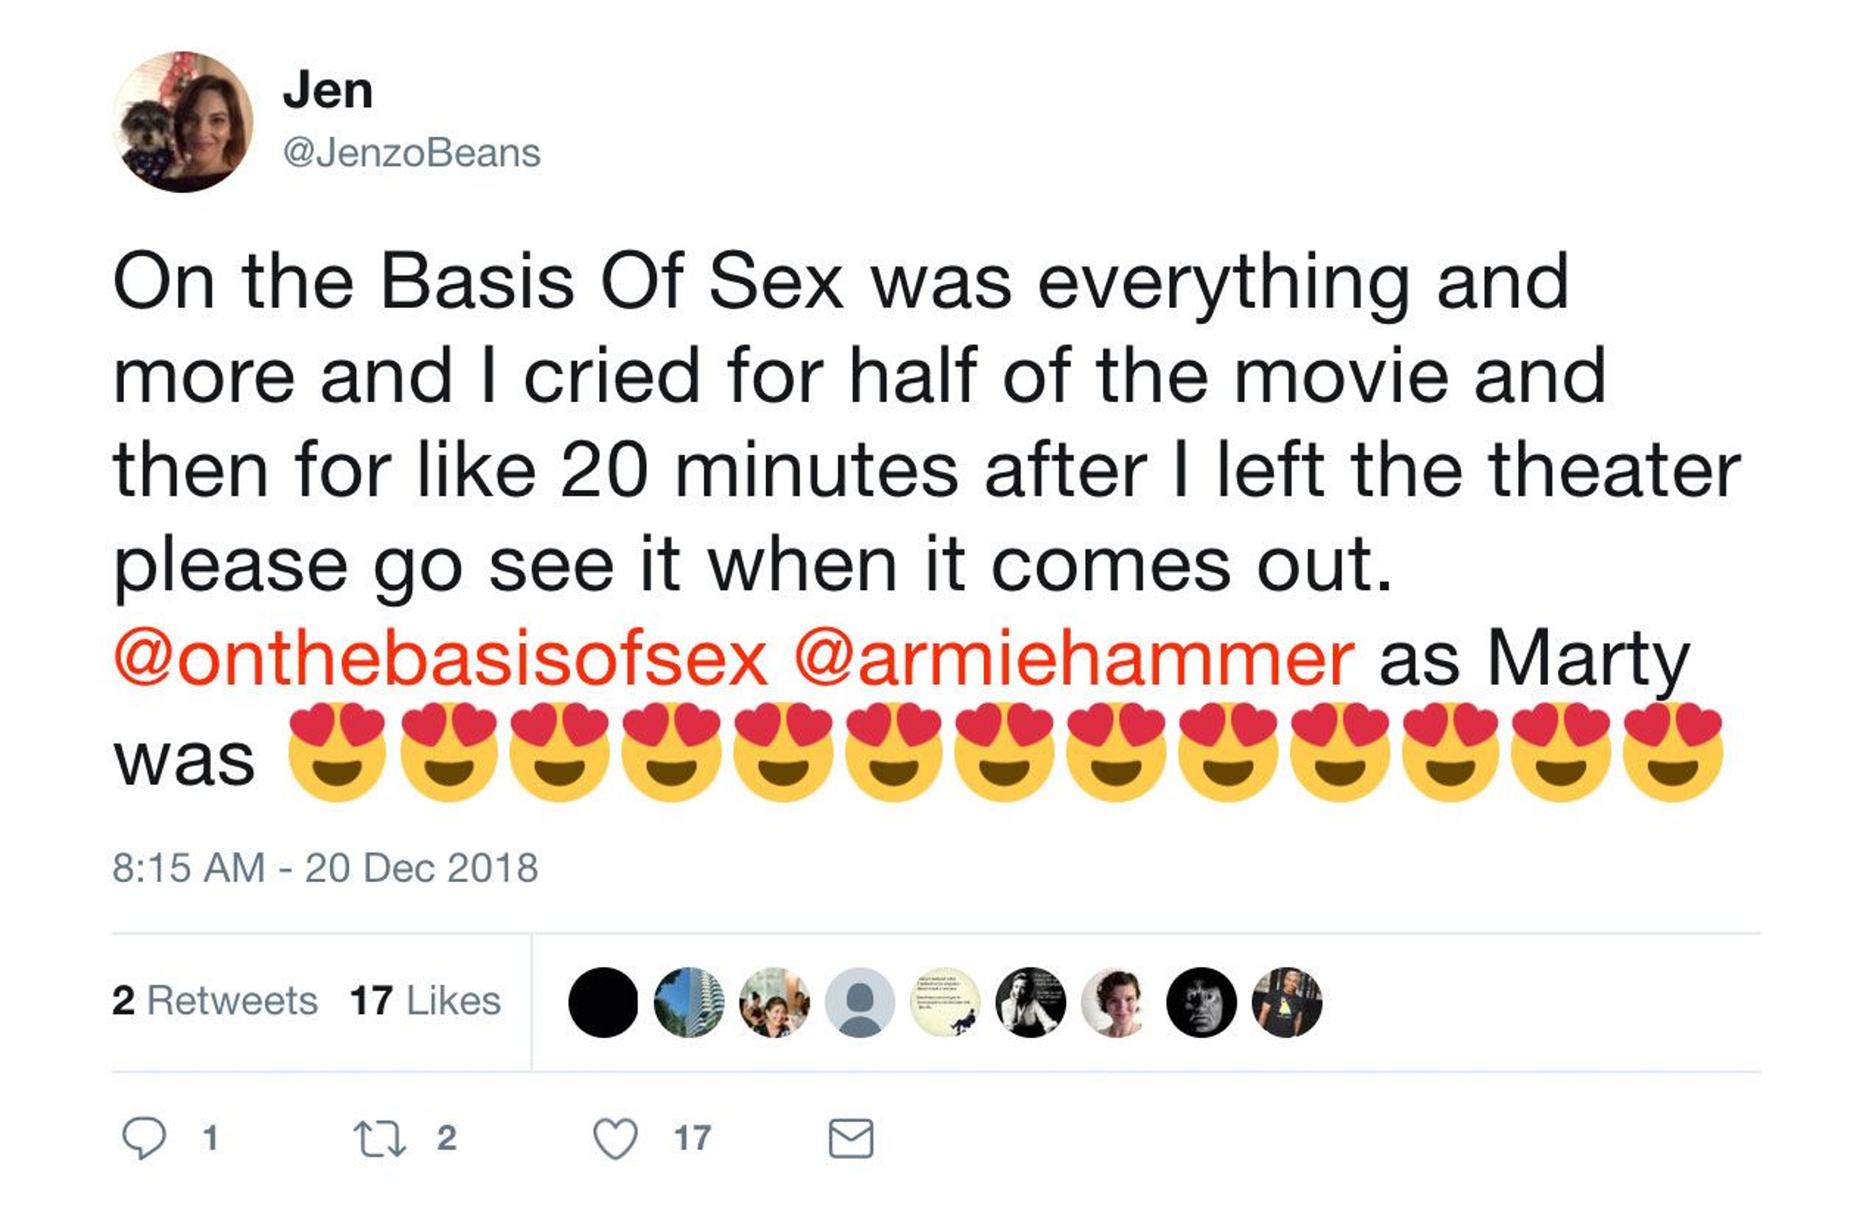Open the 8:15 AM - 20 Dec 2018 timestamp

(x=326, y=868)
